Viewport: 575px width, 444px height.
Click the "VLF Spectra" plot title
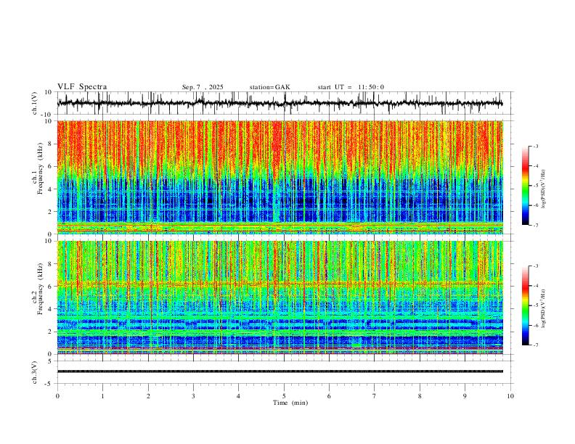click(82, 87)
